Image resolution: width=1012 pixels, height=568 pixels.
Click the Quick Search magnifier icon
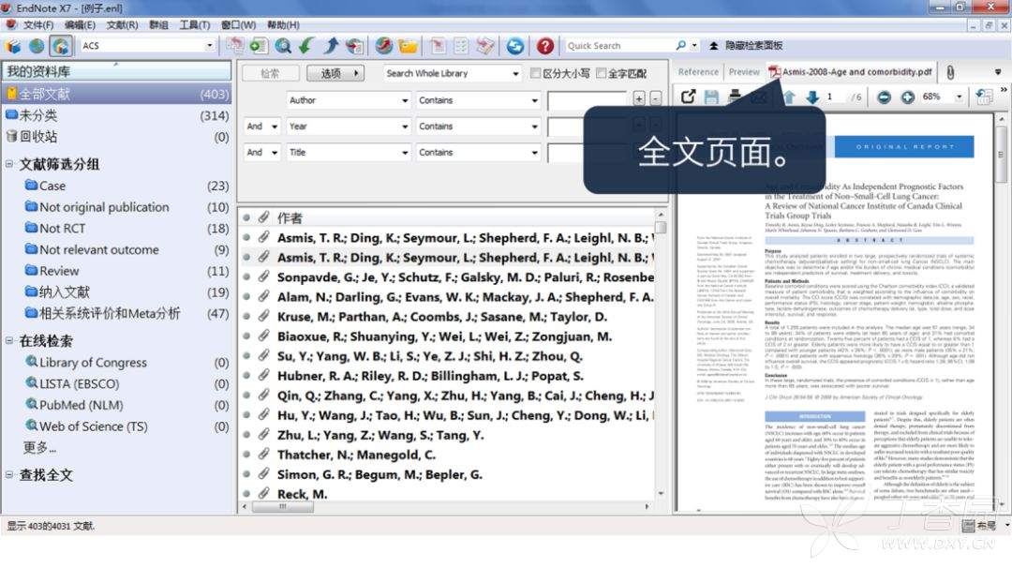click(x=680, y=46)
